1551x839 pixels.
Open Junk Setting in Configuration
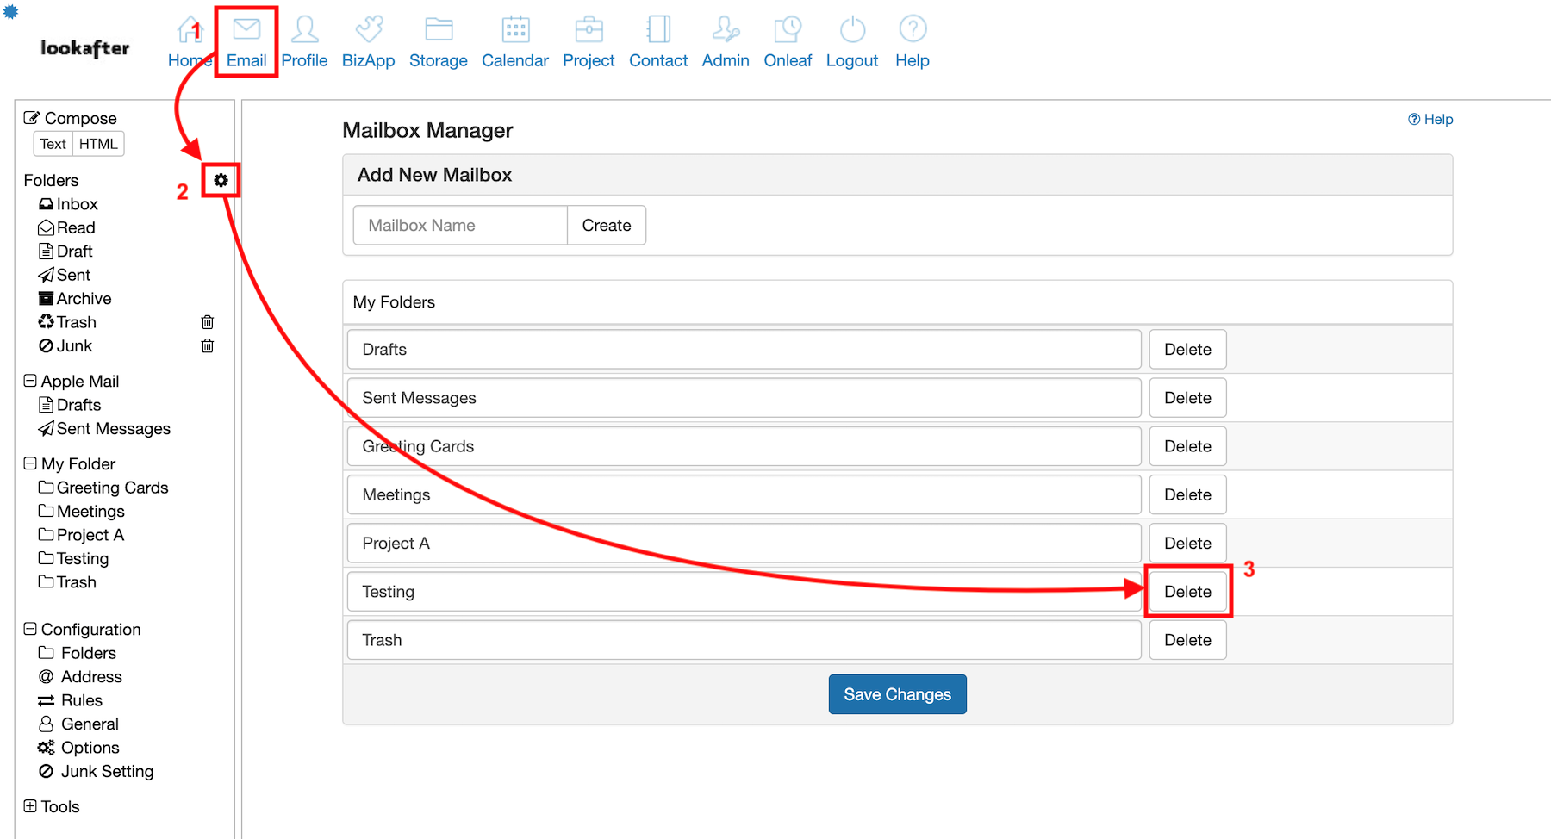pyautogui.click(x=107, y=771)
